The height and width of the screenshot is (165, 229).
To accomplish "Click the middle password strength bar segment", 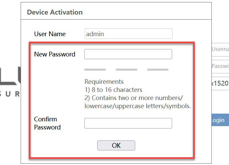I will point(126,70).
